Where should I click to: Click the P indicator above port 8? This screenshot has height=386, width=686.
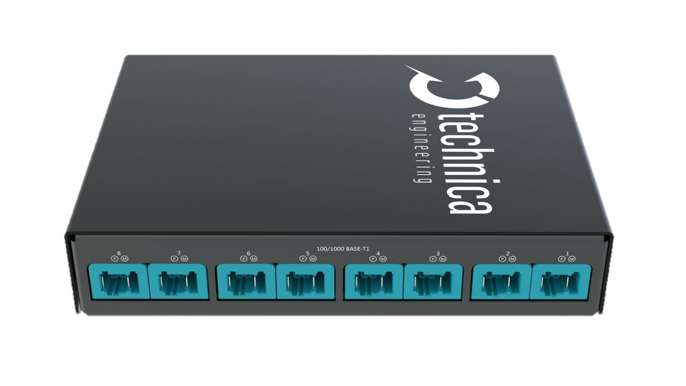(115, 259)
